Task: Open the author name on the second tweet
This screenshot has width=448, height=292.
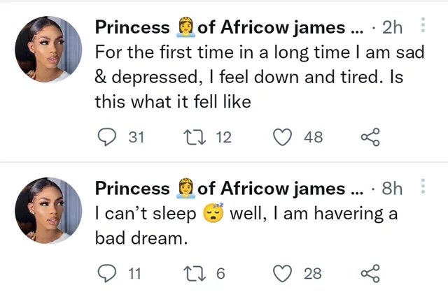Action: click(x=229, y=189)
